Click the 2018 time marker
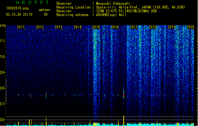 click(153, 27)
